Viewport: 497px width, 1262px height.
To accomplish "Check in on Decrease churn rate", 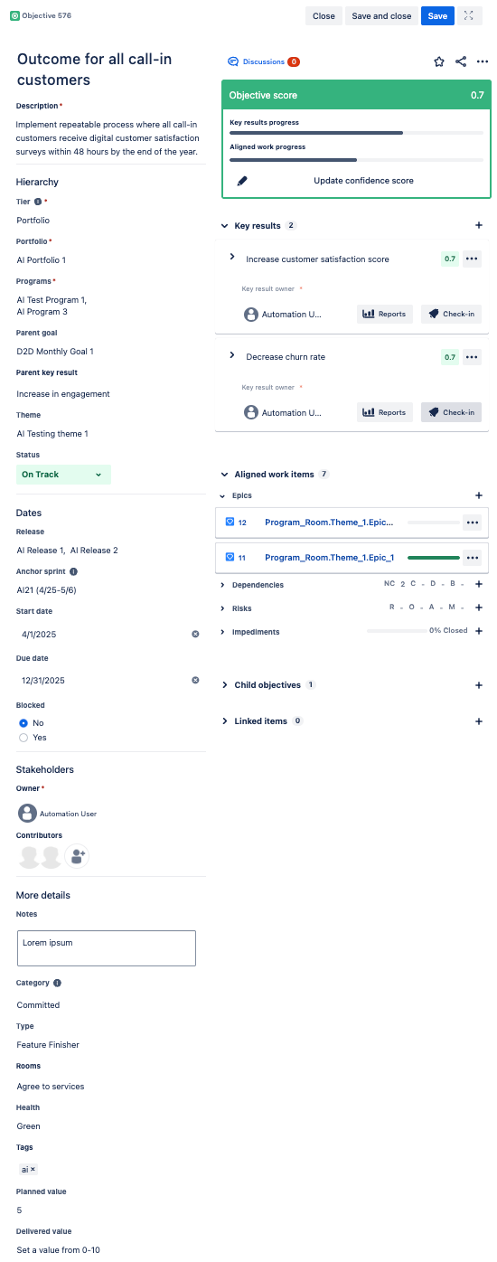I will [451, 412].
